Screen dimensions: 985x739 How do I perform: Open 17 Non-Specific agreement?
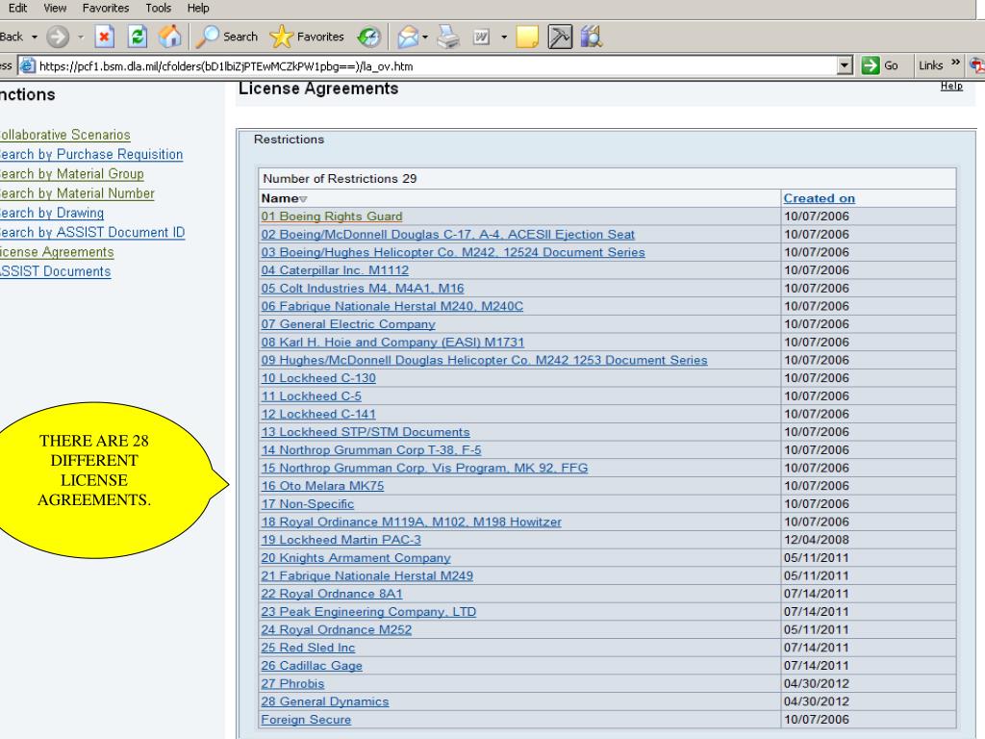pos(307,504)
